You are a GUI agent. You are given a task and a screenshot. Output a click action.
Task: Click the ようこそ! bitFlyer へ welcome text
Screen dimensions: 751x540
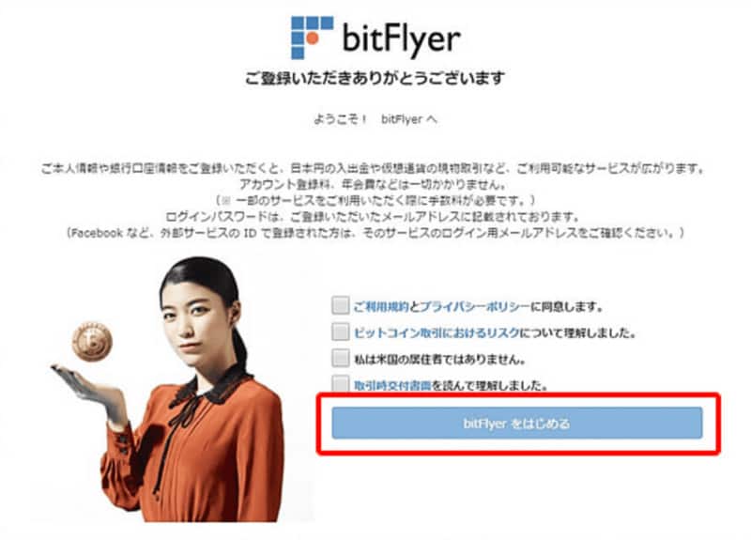click(375, 119)
